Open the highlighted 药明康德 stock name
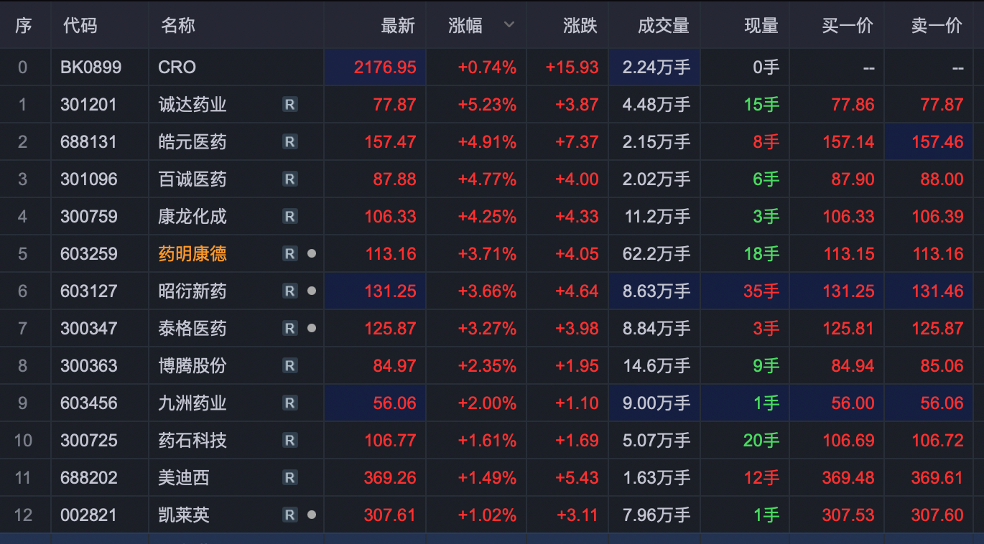Viewport: 984px width, 544px height. coord(192,254)
